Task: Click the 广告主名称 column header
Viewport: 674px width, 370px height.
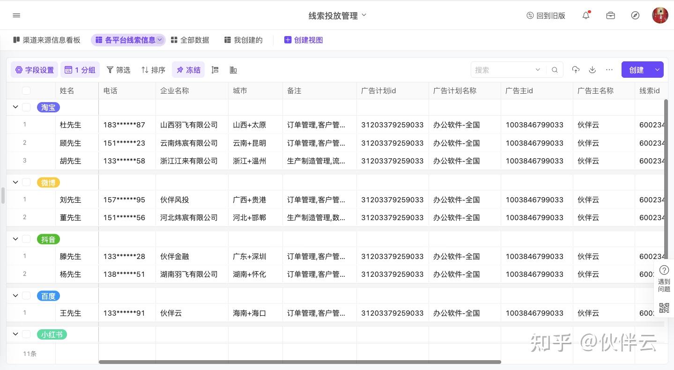Action: tap(604, 91)
